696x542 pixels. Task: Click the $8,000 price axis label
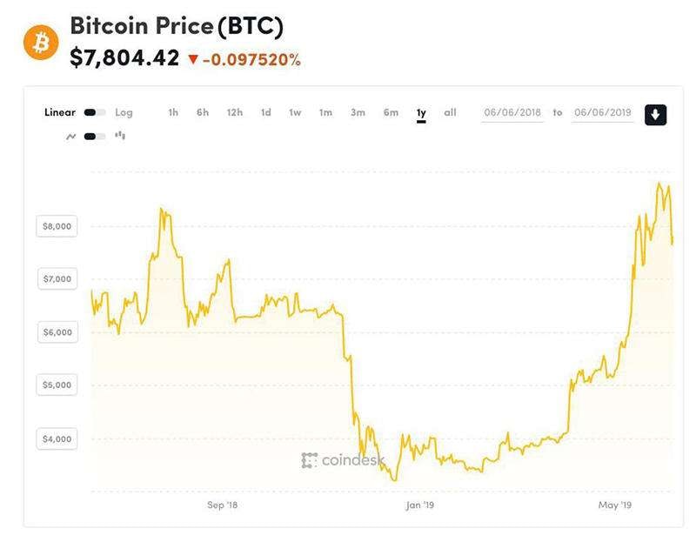click(x=57, y=226)
